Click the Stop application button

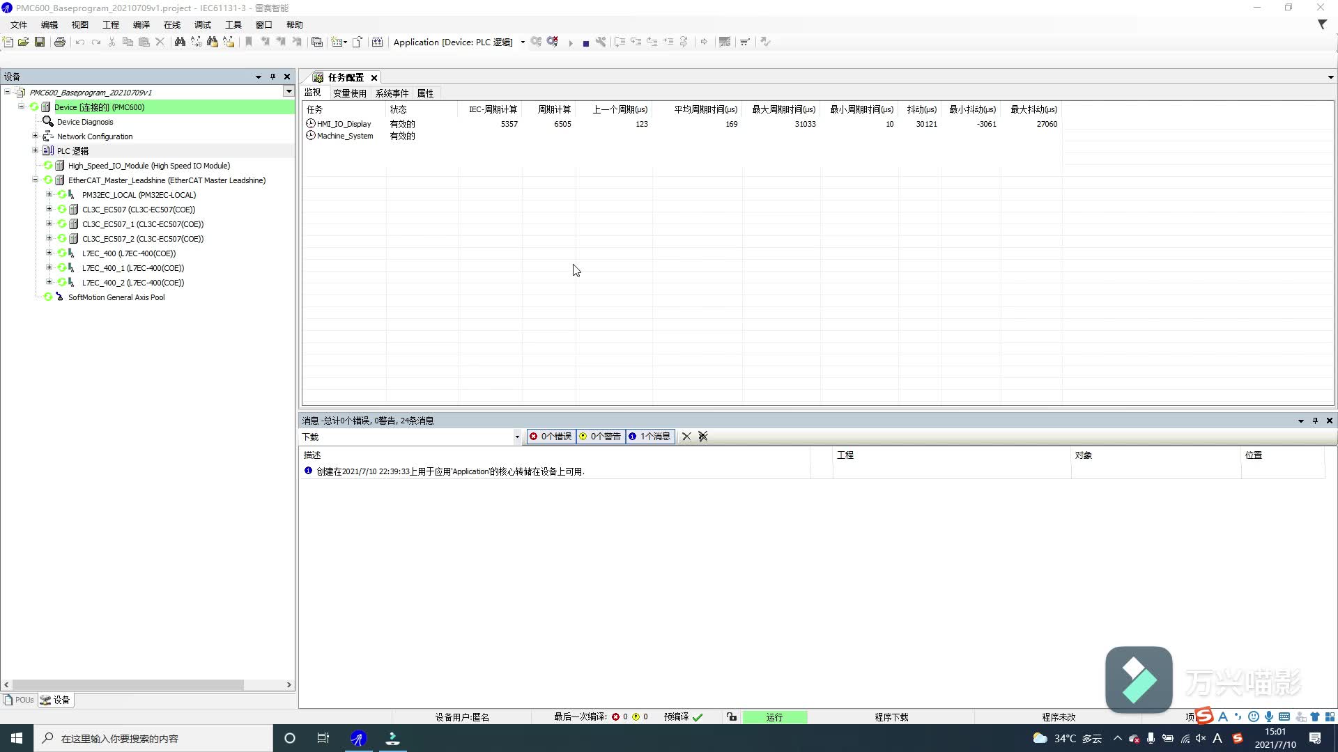586,42
